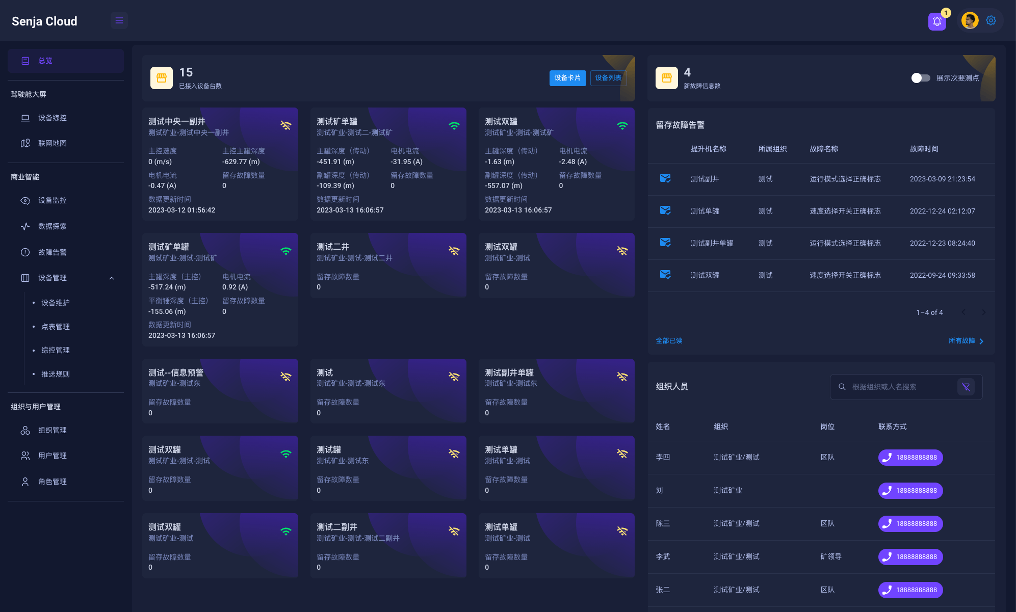1016x612 pixels.
Task: Click the user avatar icon
Action: pyautogui.click(x=969, y=20)
